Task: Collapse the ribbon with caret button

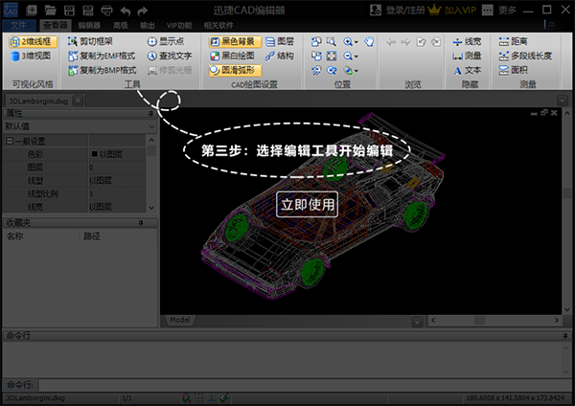Action: (x=552, y=25)
